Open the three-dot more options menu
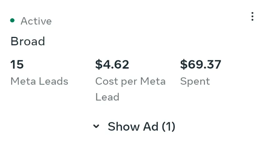The height and width of the screenshot is (142, 269). (252, 16)
